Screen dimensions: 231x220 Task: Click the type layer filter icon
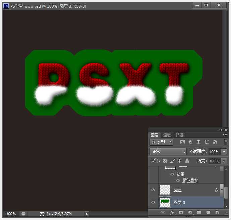pos(198,142)
